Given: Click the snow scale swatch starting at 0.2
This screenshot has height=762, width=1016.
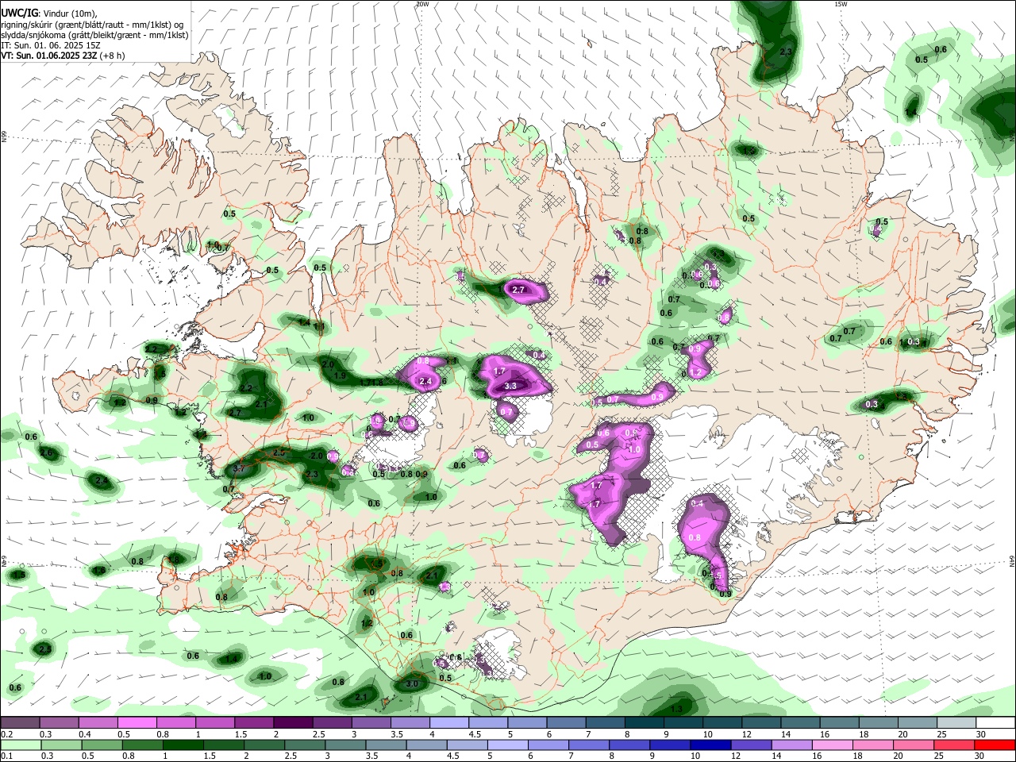Looking at the screenshot, I should pos(20,722).
